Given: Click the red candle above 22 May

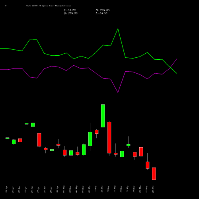Looking at the screenshot, I should 154,174.
